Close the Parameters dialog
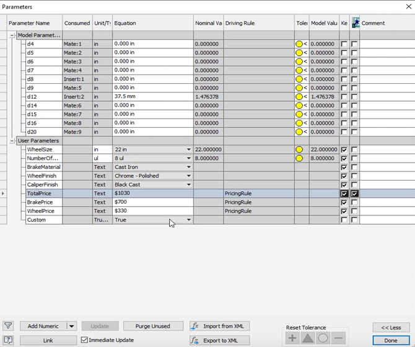The height and width of the screenshot is (347, 415). click(x=409, y=6)
